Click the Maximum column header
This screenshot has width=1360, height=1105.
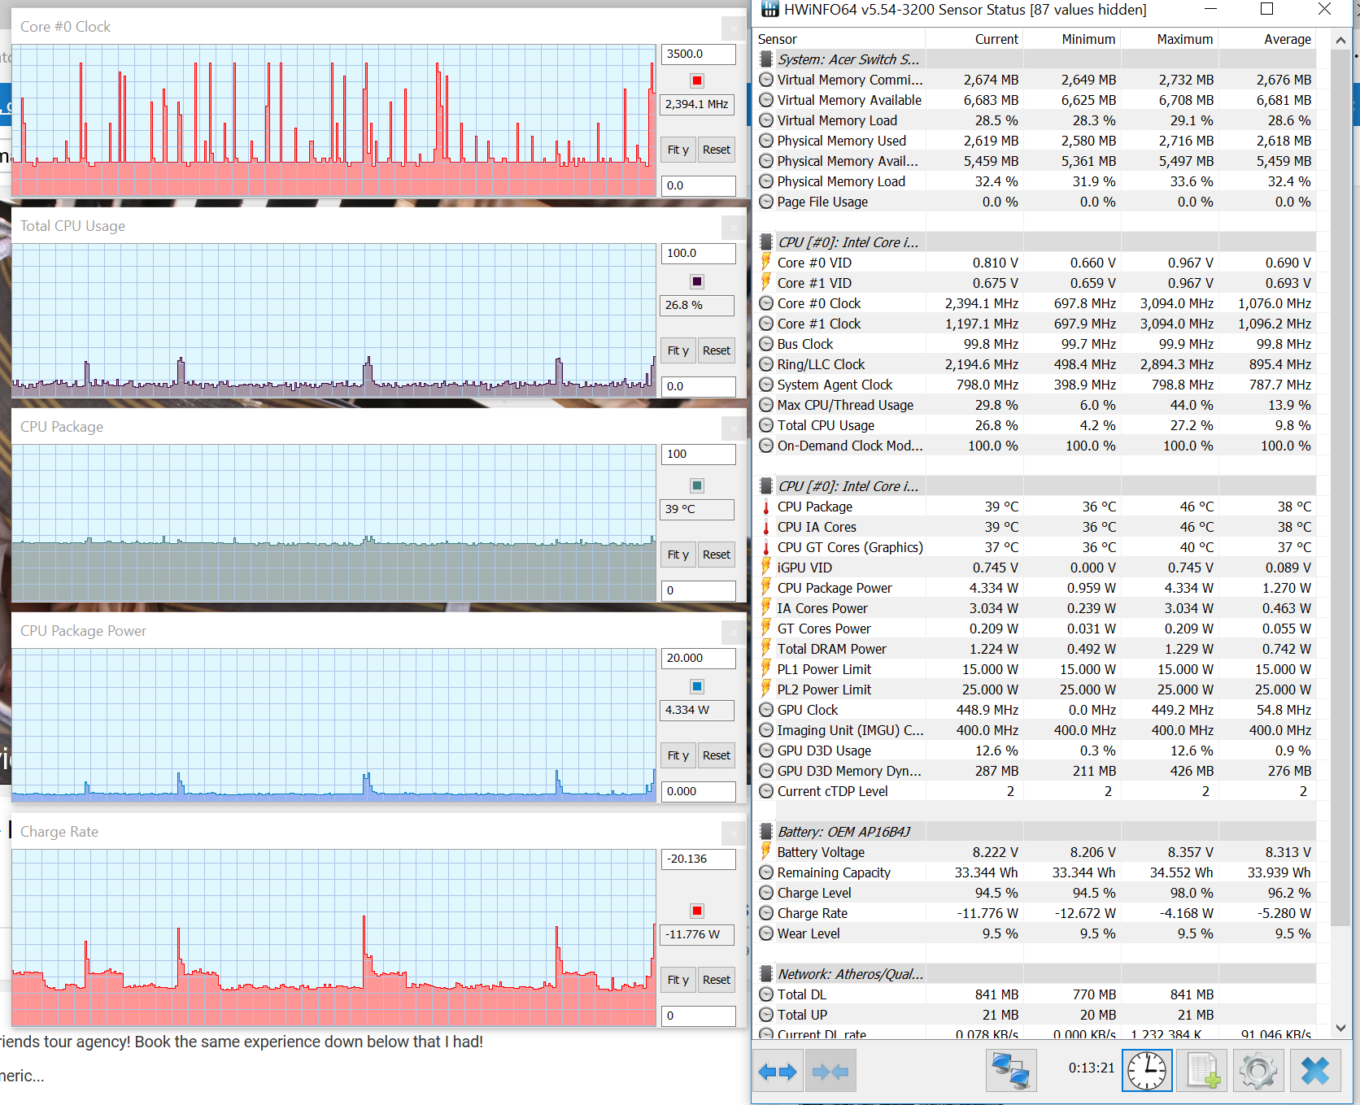pyautogui.click(x=1170, y=39)
